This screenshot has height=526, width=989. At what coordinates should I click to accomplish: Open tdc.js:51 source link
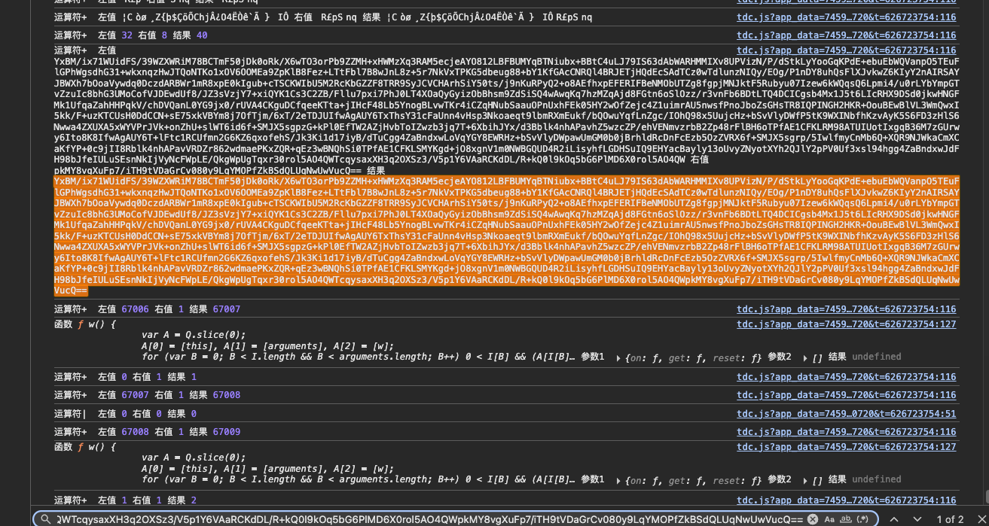(846, 414)
